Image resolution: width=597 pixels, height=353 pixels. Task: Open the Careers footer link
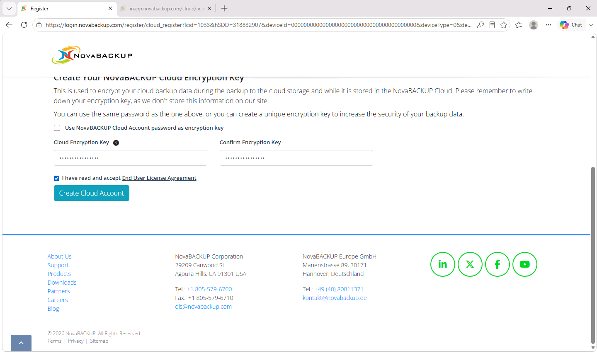tap(58, 300)
